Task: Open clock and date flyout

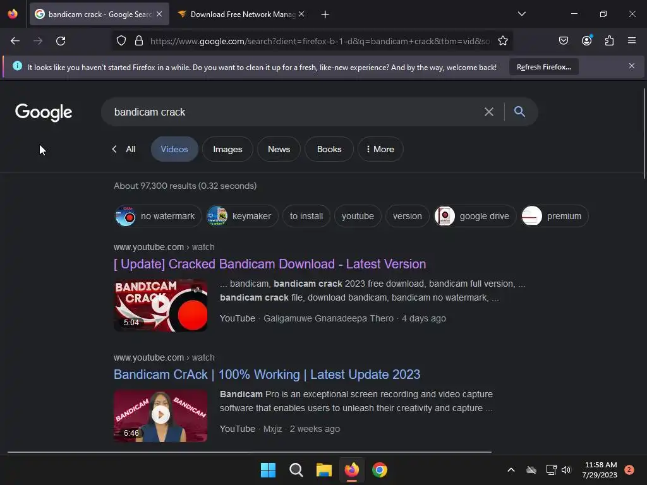Action: (x=600, y=470)
